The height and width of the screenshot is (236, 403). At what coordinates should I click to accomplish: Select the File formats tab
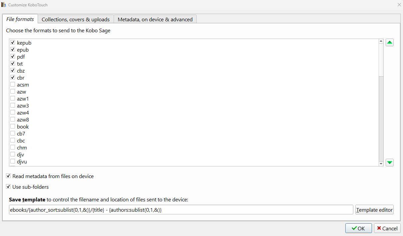20,19
